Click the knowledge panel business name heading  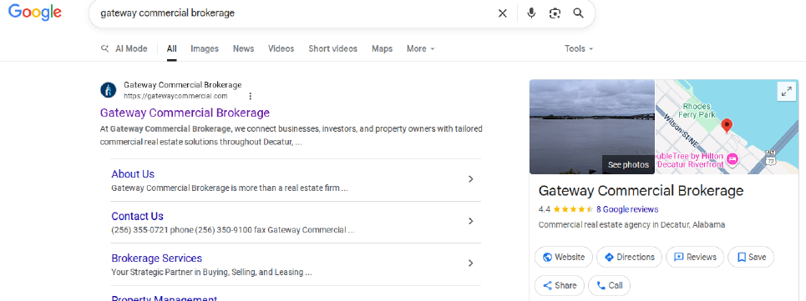pos(641,191)
